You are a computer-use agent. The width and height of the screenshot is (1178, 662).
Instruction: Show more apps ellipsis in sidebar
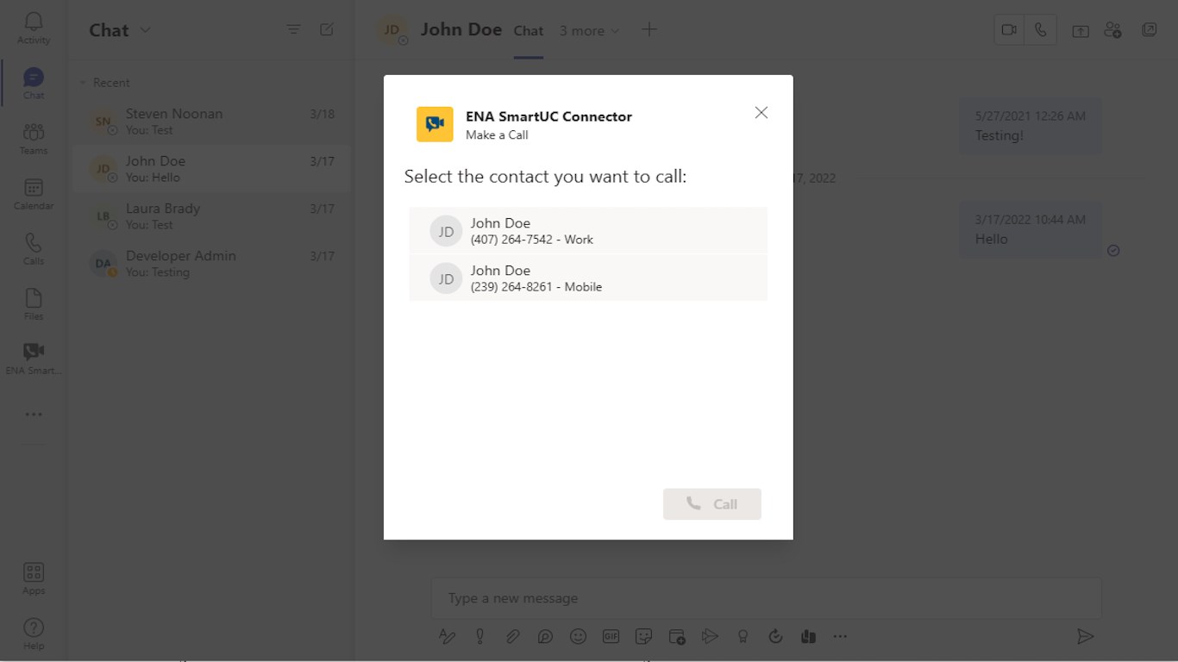(34, 415)
